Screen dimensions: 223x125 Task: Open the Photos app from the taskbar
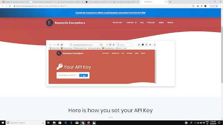pos(94,123)
